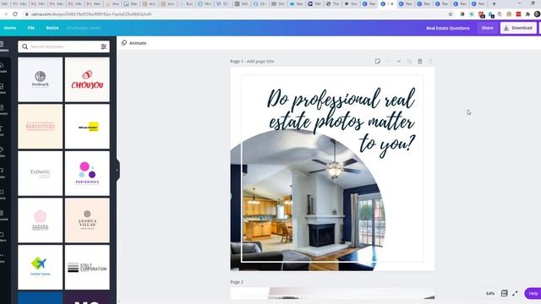Select the airplane travel logo template
Image resolution: width=541 pixels, height=304 pixels.
(41, 267)
